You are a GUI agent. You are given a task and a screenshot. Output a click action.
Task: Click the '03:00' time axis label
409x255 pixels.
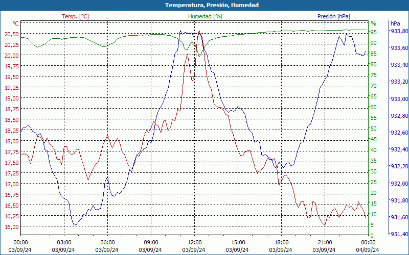[64, 243]
